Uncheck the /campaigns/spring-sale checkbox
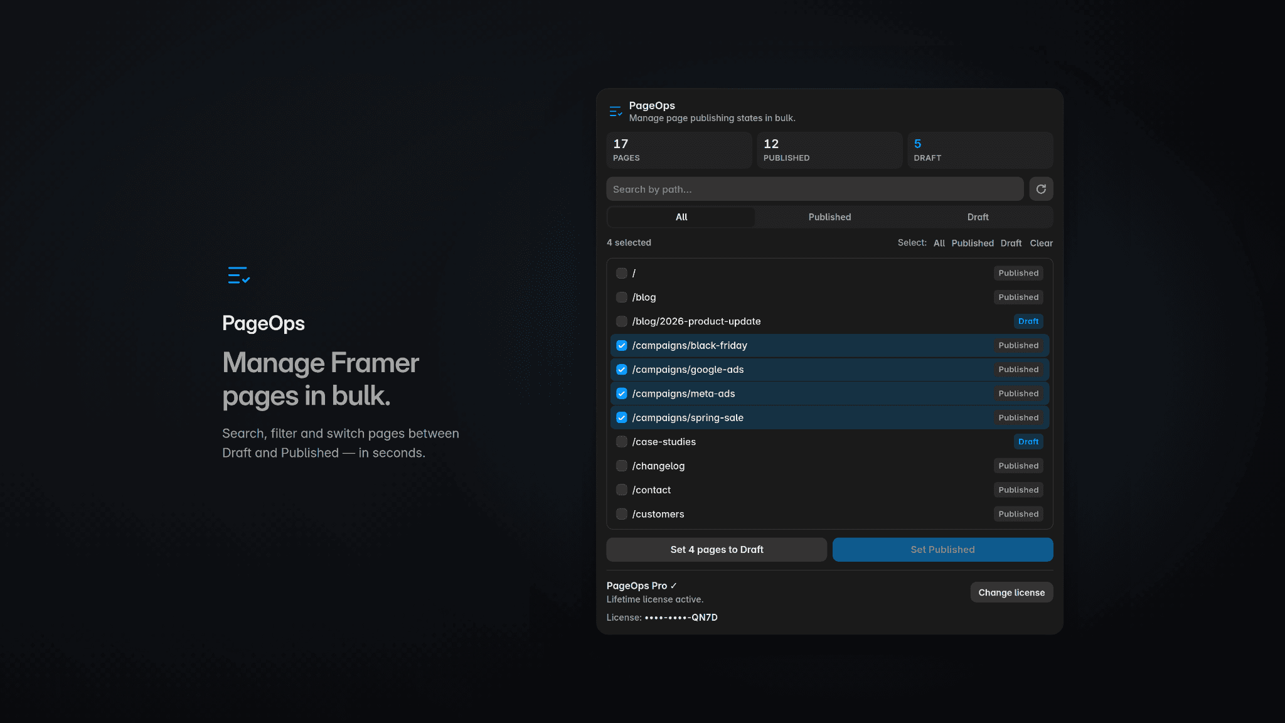Viewport: 1285px width, 723px height. [x=622, y=417]
